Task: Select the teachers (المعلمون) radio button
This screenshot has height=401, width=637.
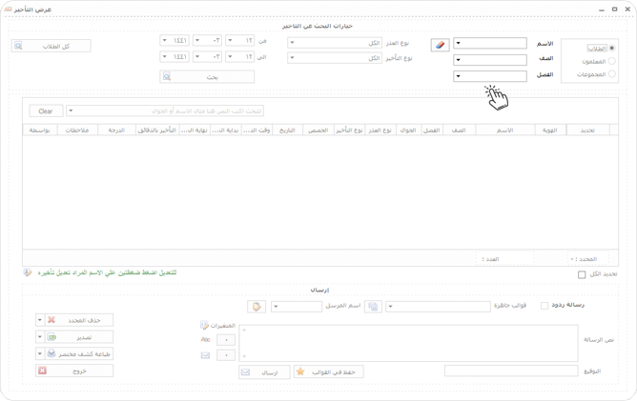Action: (x=612, y=61)
